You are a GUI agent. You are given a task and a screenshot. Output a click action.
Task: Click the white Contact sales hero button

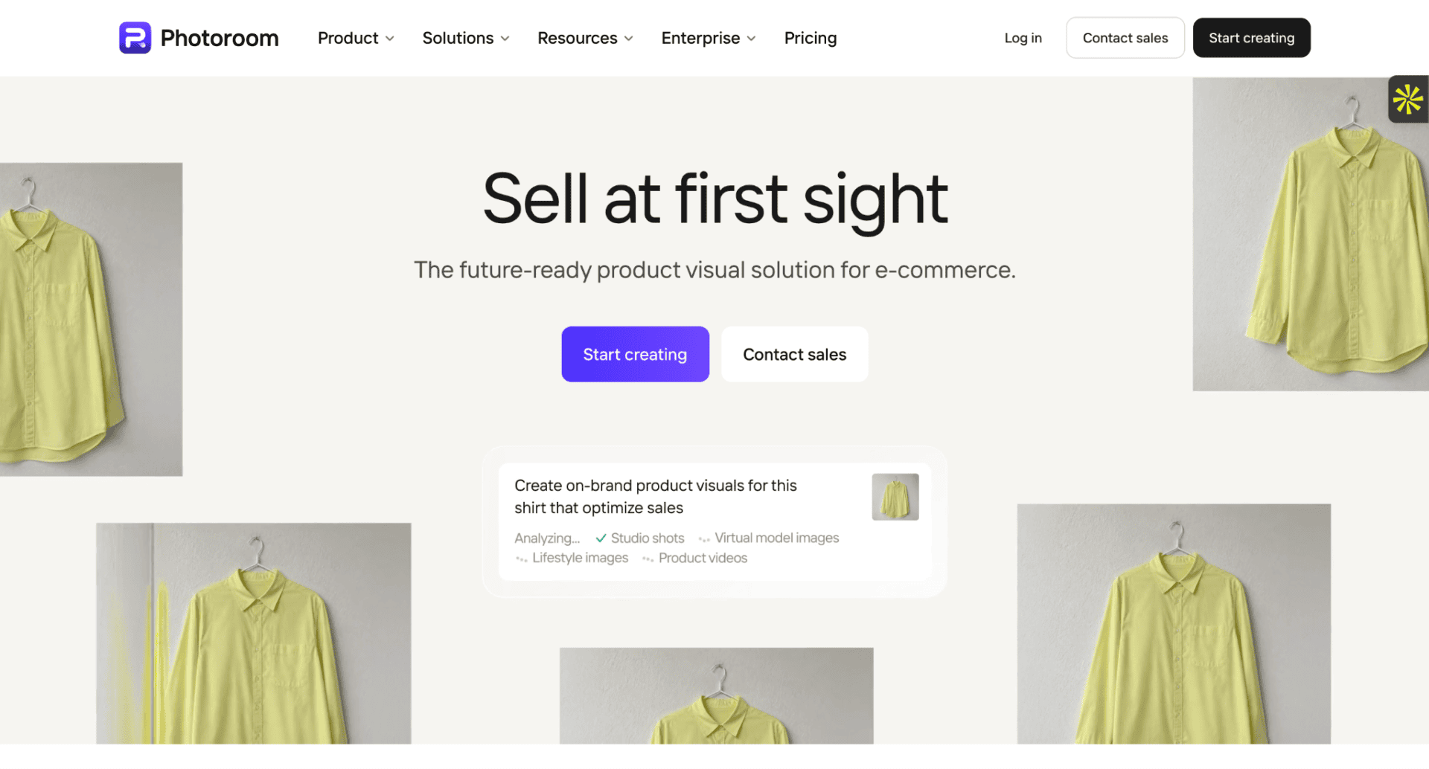point(795,355)
